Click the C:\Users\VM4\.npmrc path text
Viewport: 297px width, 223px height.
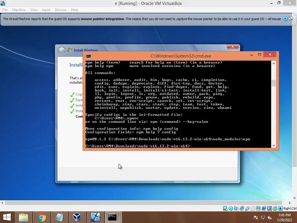(x=117, y=118)
